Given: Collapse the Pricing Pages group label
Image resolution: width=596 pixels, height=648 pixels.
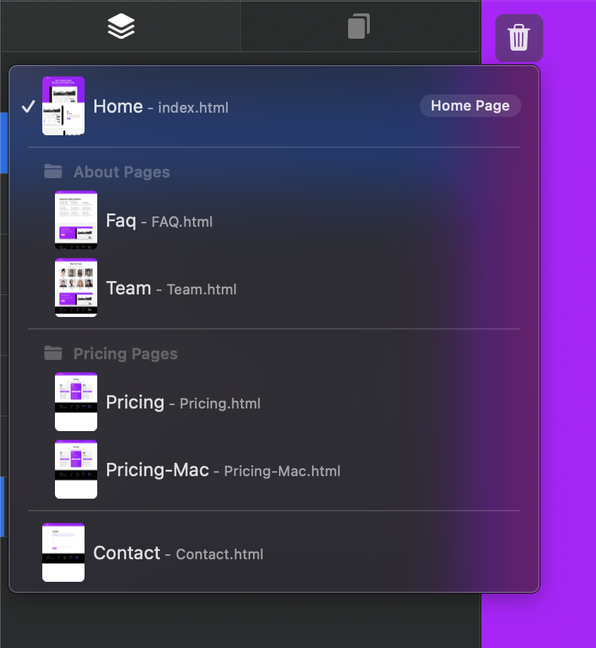Looking at the screenshot, I should 125,354.
